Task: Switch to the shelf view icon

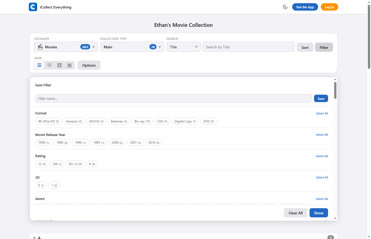Action: coord(69,65)
